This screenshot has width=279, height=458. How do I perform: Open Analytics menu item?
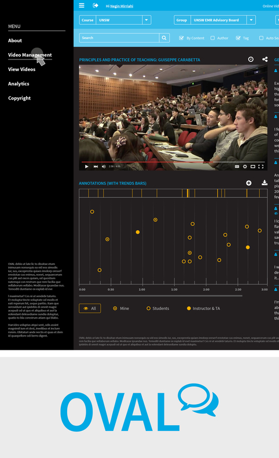point(19,84)
